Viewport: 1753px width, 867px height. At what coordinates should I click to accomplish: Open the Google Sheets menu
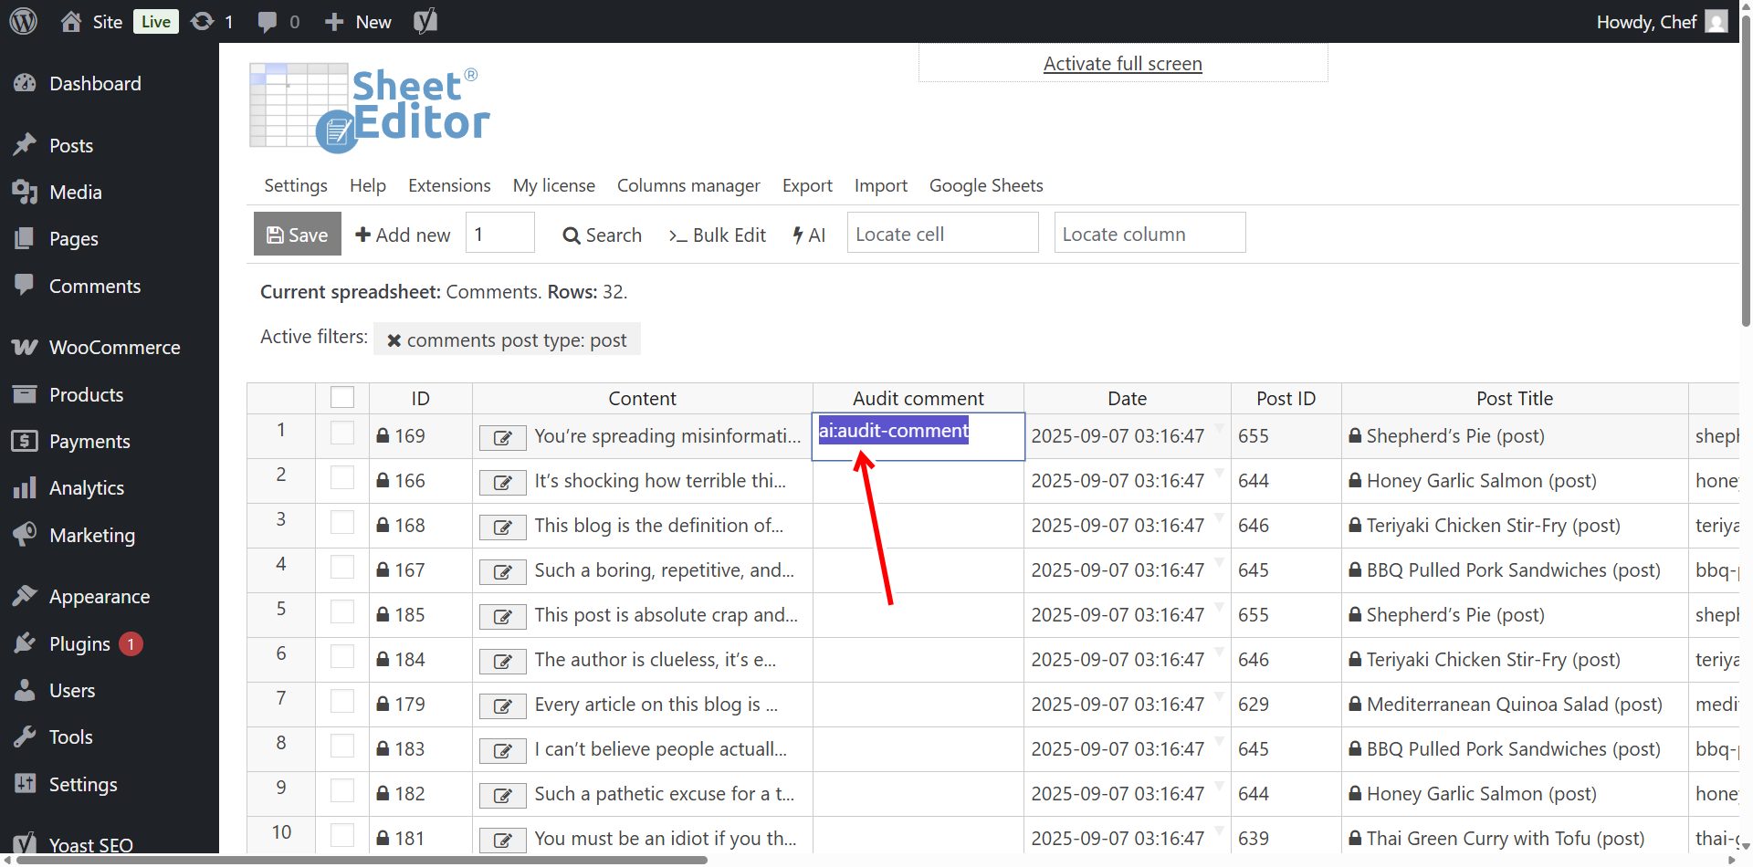[986, 185]
